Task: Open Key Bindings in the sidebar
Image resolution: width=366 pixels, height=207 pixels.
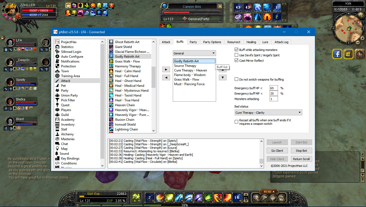Action: [x=70, y=158]
